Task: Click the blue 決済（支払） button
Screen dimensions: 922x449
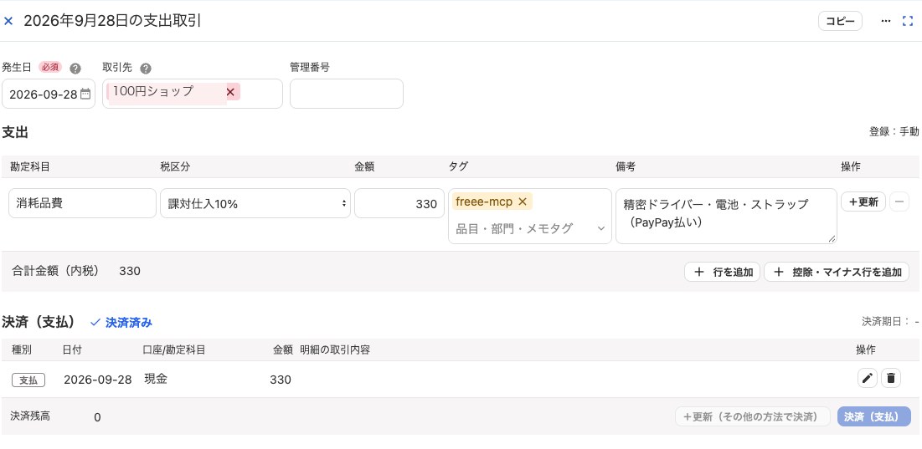Action: 873,416
